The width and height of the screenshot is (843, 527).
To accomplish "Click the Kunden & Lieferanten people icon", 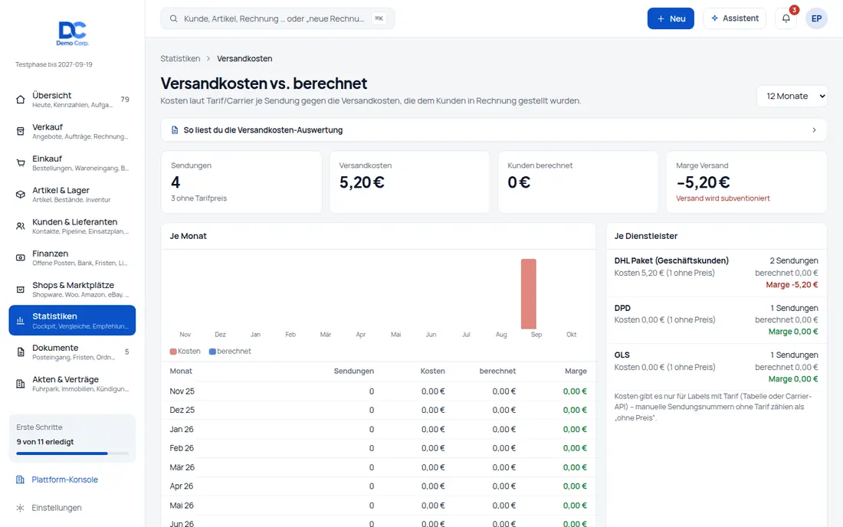I will [x=21, y=226].
